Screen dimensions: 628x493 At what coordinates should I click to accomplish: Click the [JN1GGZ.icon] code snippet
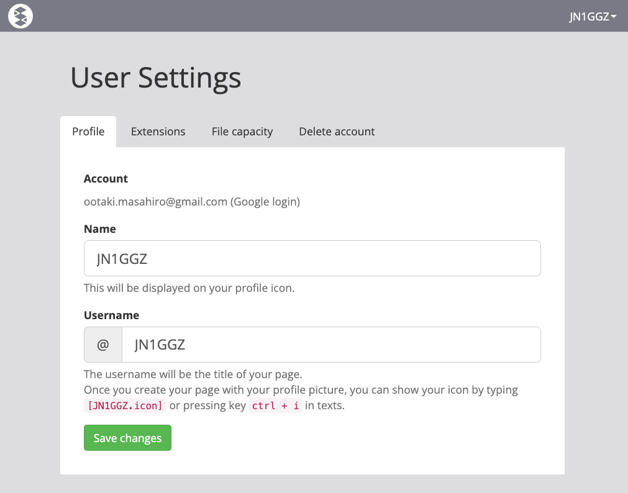tap(125, 406)
